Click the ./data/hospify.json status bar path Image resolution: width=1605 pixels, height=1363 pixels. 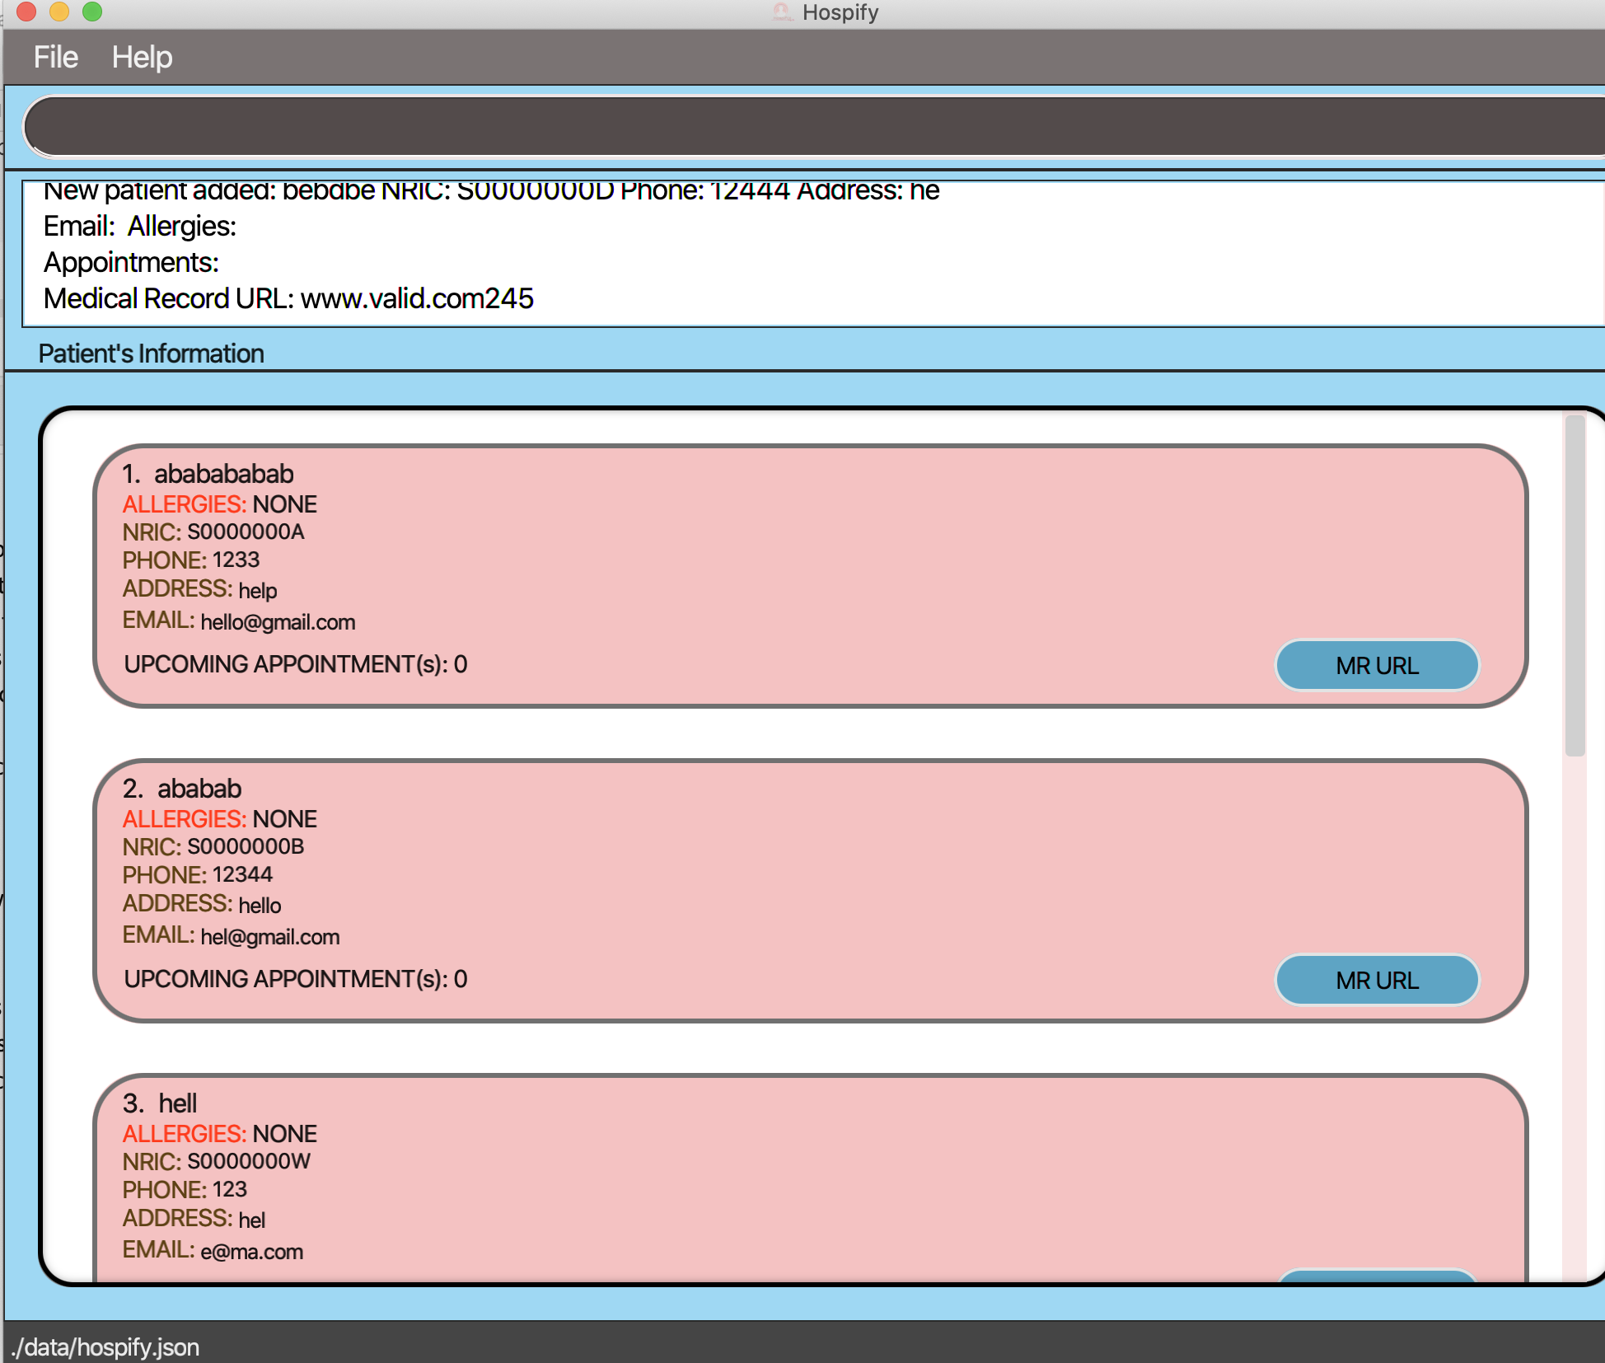point(105,1347)
